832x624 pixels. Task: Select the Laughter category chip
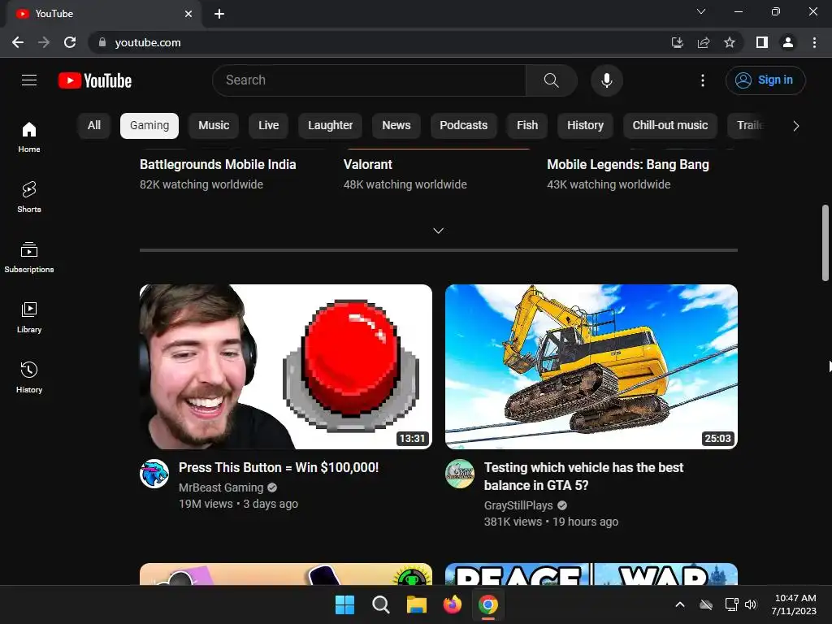[330, 126]
